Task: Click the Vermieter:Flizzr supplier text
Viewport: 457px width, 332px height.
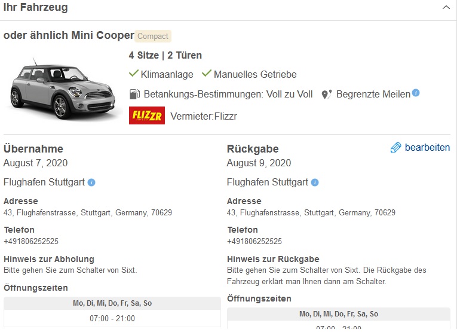Action: (203, 116)
